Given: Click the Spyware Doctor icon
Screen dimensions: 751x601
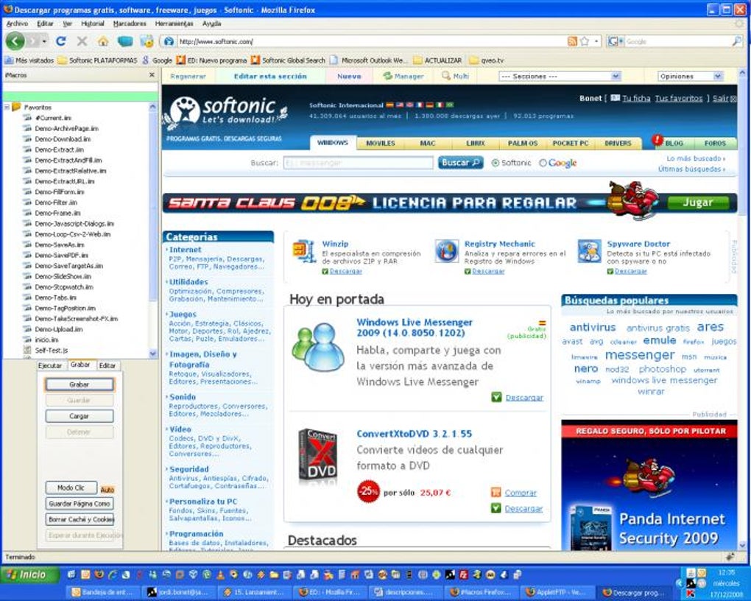Looking at the screenshot, I should click(x=589, y=250).
